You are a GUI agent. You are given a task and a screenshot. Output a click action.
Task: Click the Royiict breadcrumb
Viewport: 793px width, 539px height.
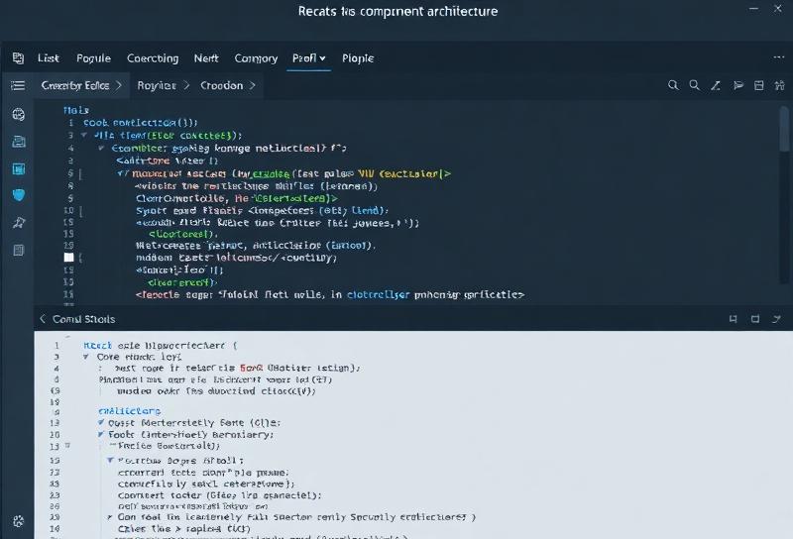point(157,85)
